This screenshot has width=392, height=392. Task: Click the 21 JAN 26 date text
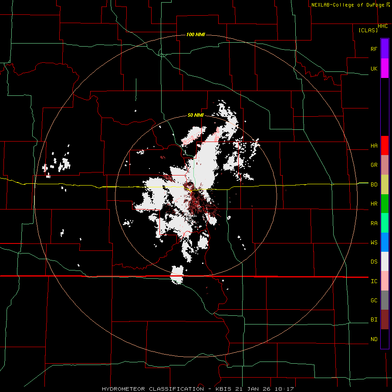252,389
